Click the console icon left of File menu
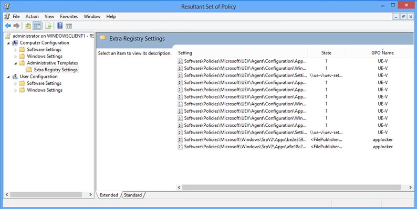417x209 pixels. pos(7,16)
